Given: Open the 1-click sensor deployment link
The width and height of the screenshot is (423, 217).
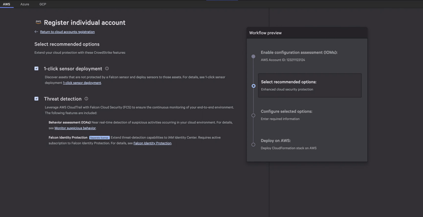Looking at the screenshot, I should click(82, 83).
